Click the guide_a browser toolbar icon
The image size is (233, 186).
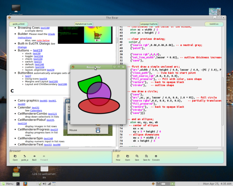[24, 157]
